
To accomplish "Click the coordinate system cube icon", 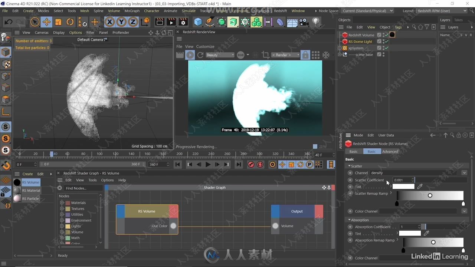I will [145, 22].
